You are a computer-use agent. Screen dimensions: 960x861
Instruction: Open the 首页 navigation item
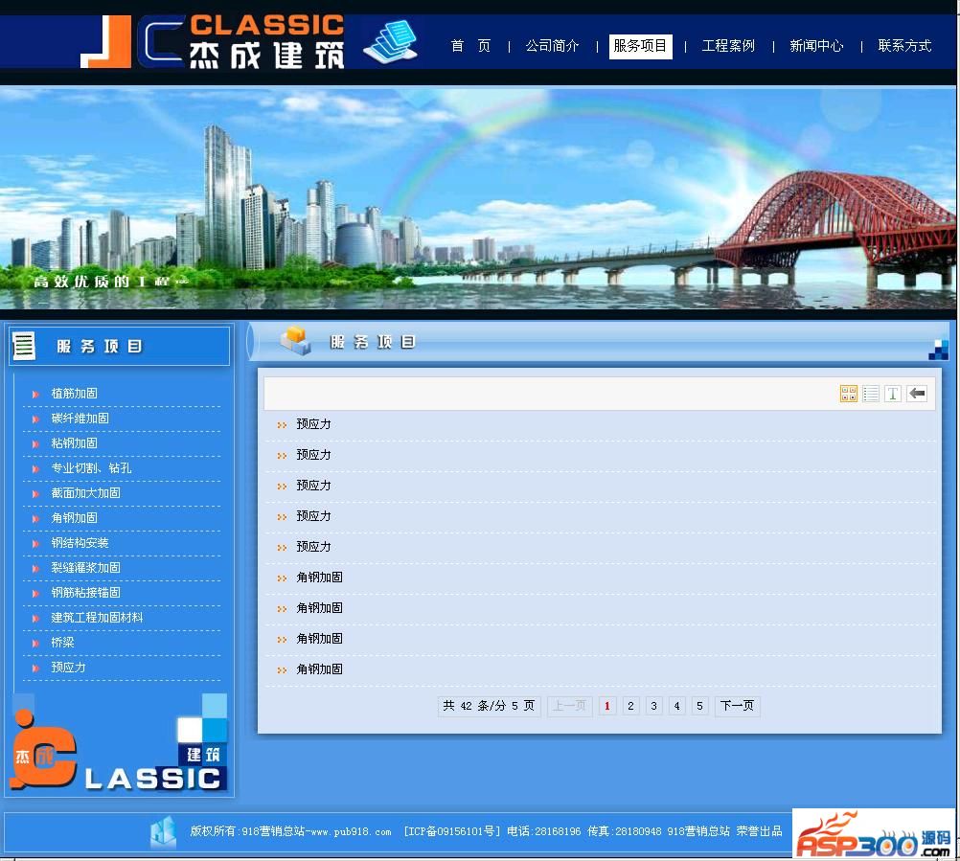[x=470, y=46]
